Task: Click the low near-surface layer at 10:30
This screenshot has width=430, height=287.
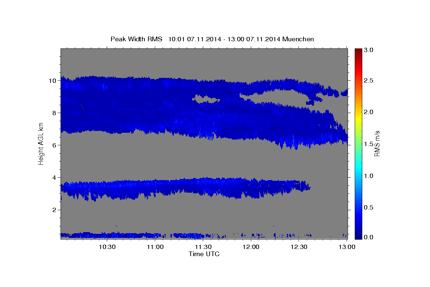Action: click(107, 235)
